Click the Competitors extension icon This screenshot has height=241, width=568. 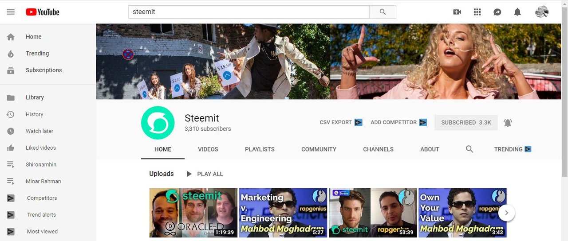click(x=11, y=198)
